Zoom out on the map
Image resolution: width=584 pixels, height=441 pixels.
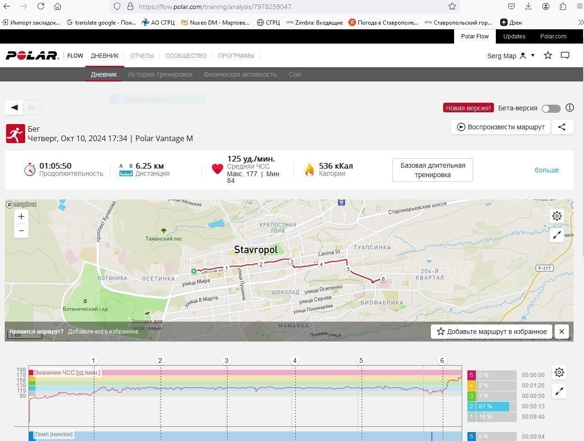pyautogui.click(x=21, y=231)
